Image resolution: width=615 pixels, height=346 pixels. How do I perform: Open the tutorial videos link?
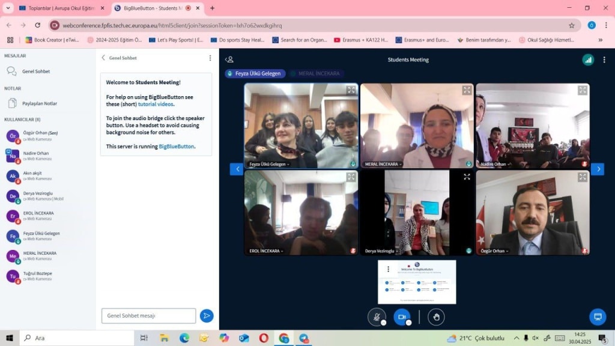(156, 104)
